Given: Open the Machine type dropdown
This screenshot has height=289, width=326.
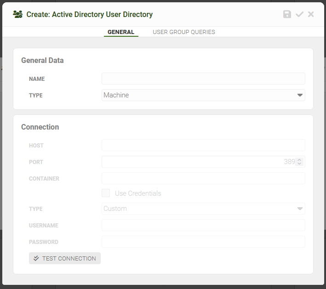Looking at the screenshot, I should 203,95.
